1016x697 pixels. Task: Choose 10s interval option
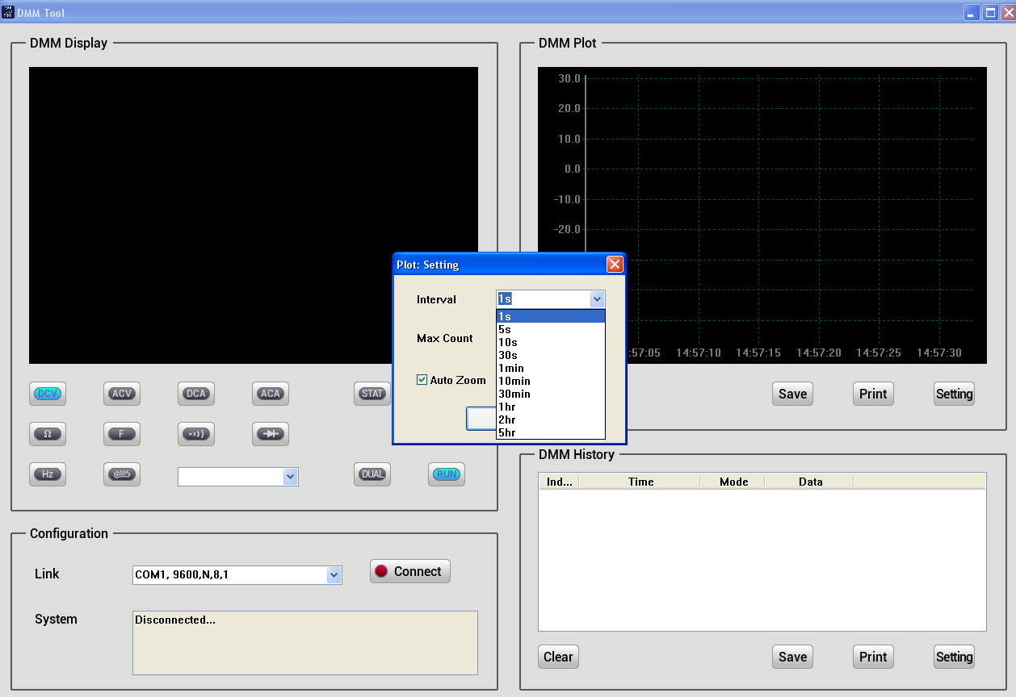(551, 342)
